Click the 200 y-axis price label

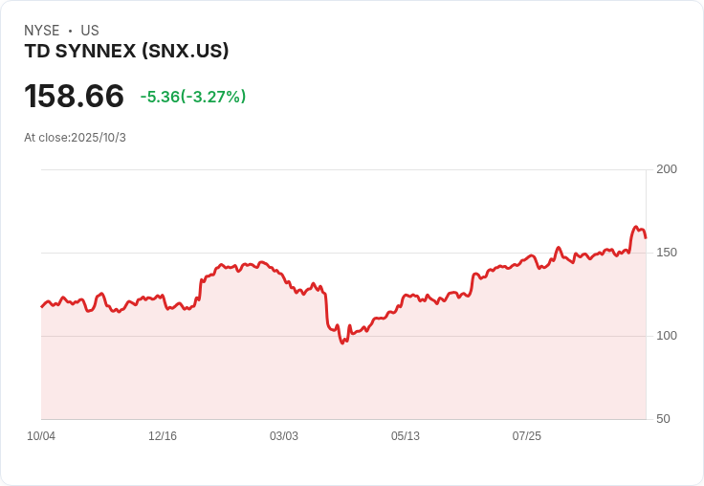click(667, 169)
